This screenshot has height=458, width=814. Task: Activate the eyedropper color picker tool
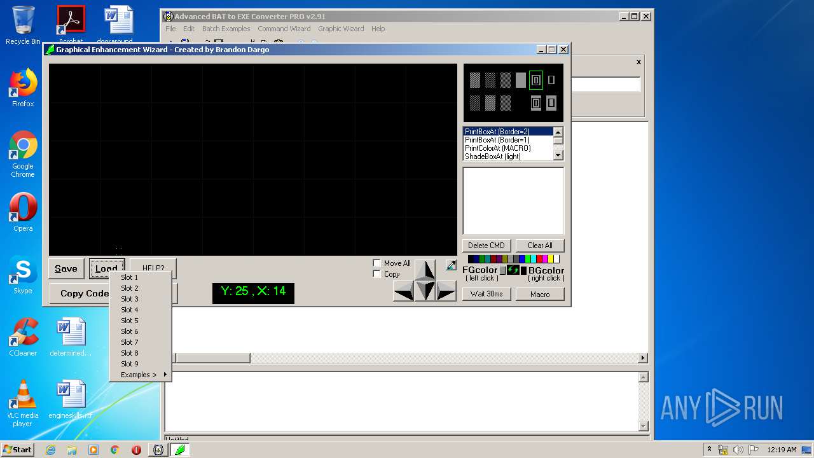click(451, 265)
